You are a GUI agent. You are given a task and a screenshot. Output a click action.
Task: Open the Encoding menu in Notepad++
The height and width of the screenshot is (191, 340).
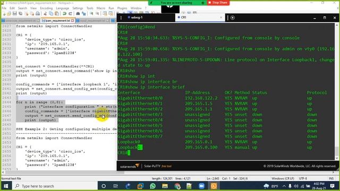46,8
